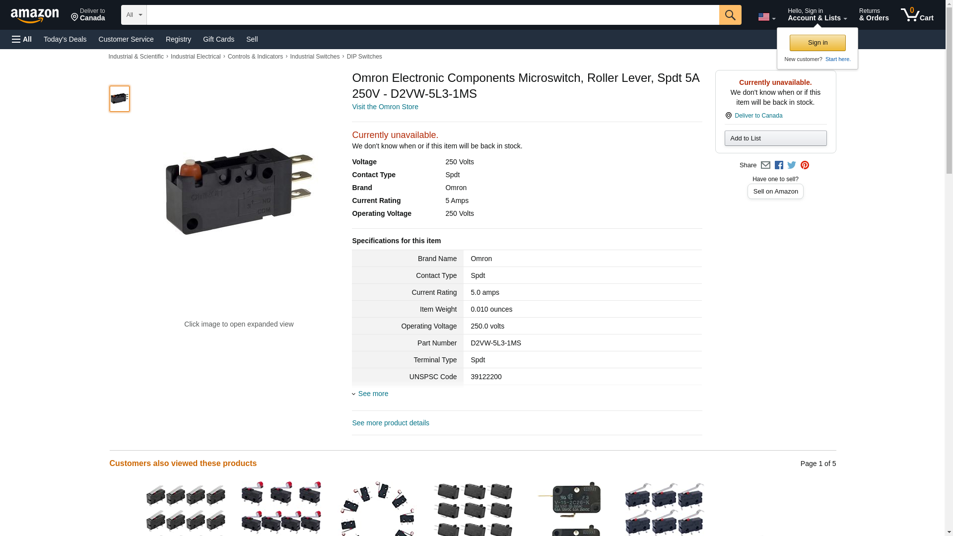Open search category All dropdown
This screenshot has width=953, height=536.
(134, 15)
